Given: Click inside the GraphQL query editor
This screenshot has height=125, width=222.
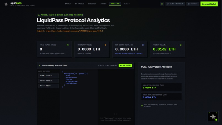Looking at the screenshot, I should (78, 97).
